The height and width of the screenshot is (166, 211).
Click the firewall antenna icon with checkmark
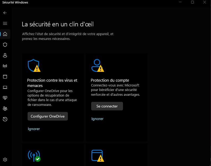tap(34, 156)
